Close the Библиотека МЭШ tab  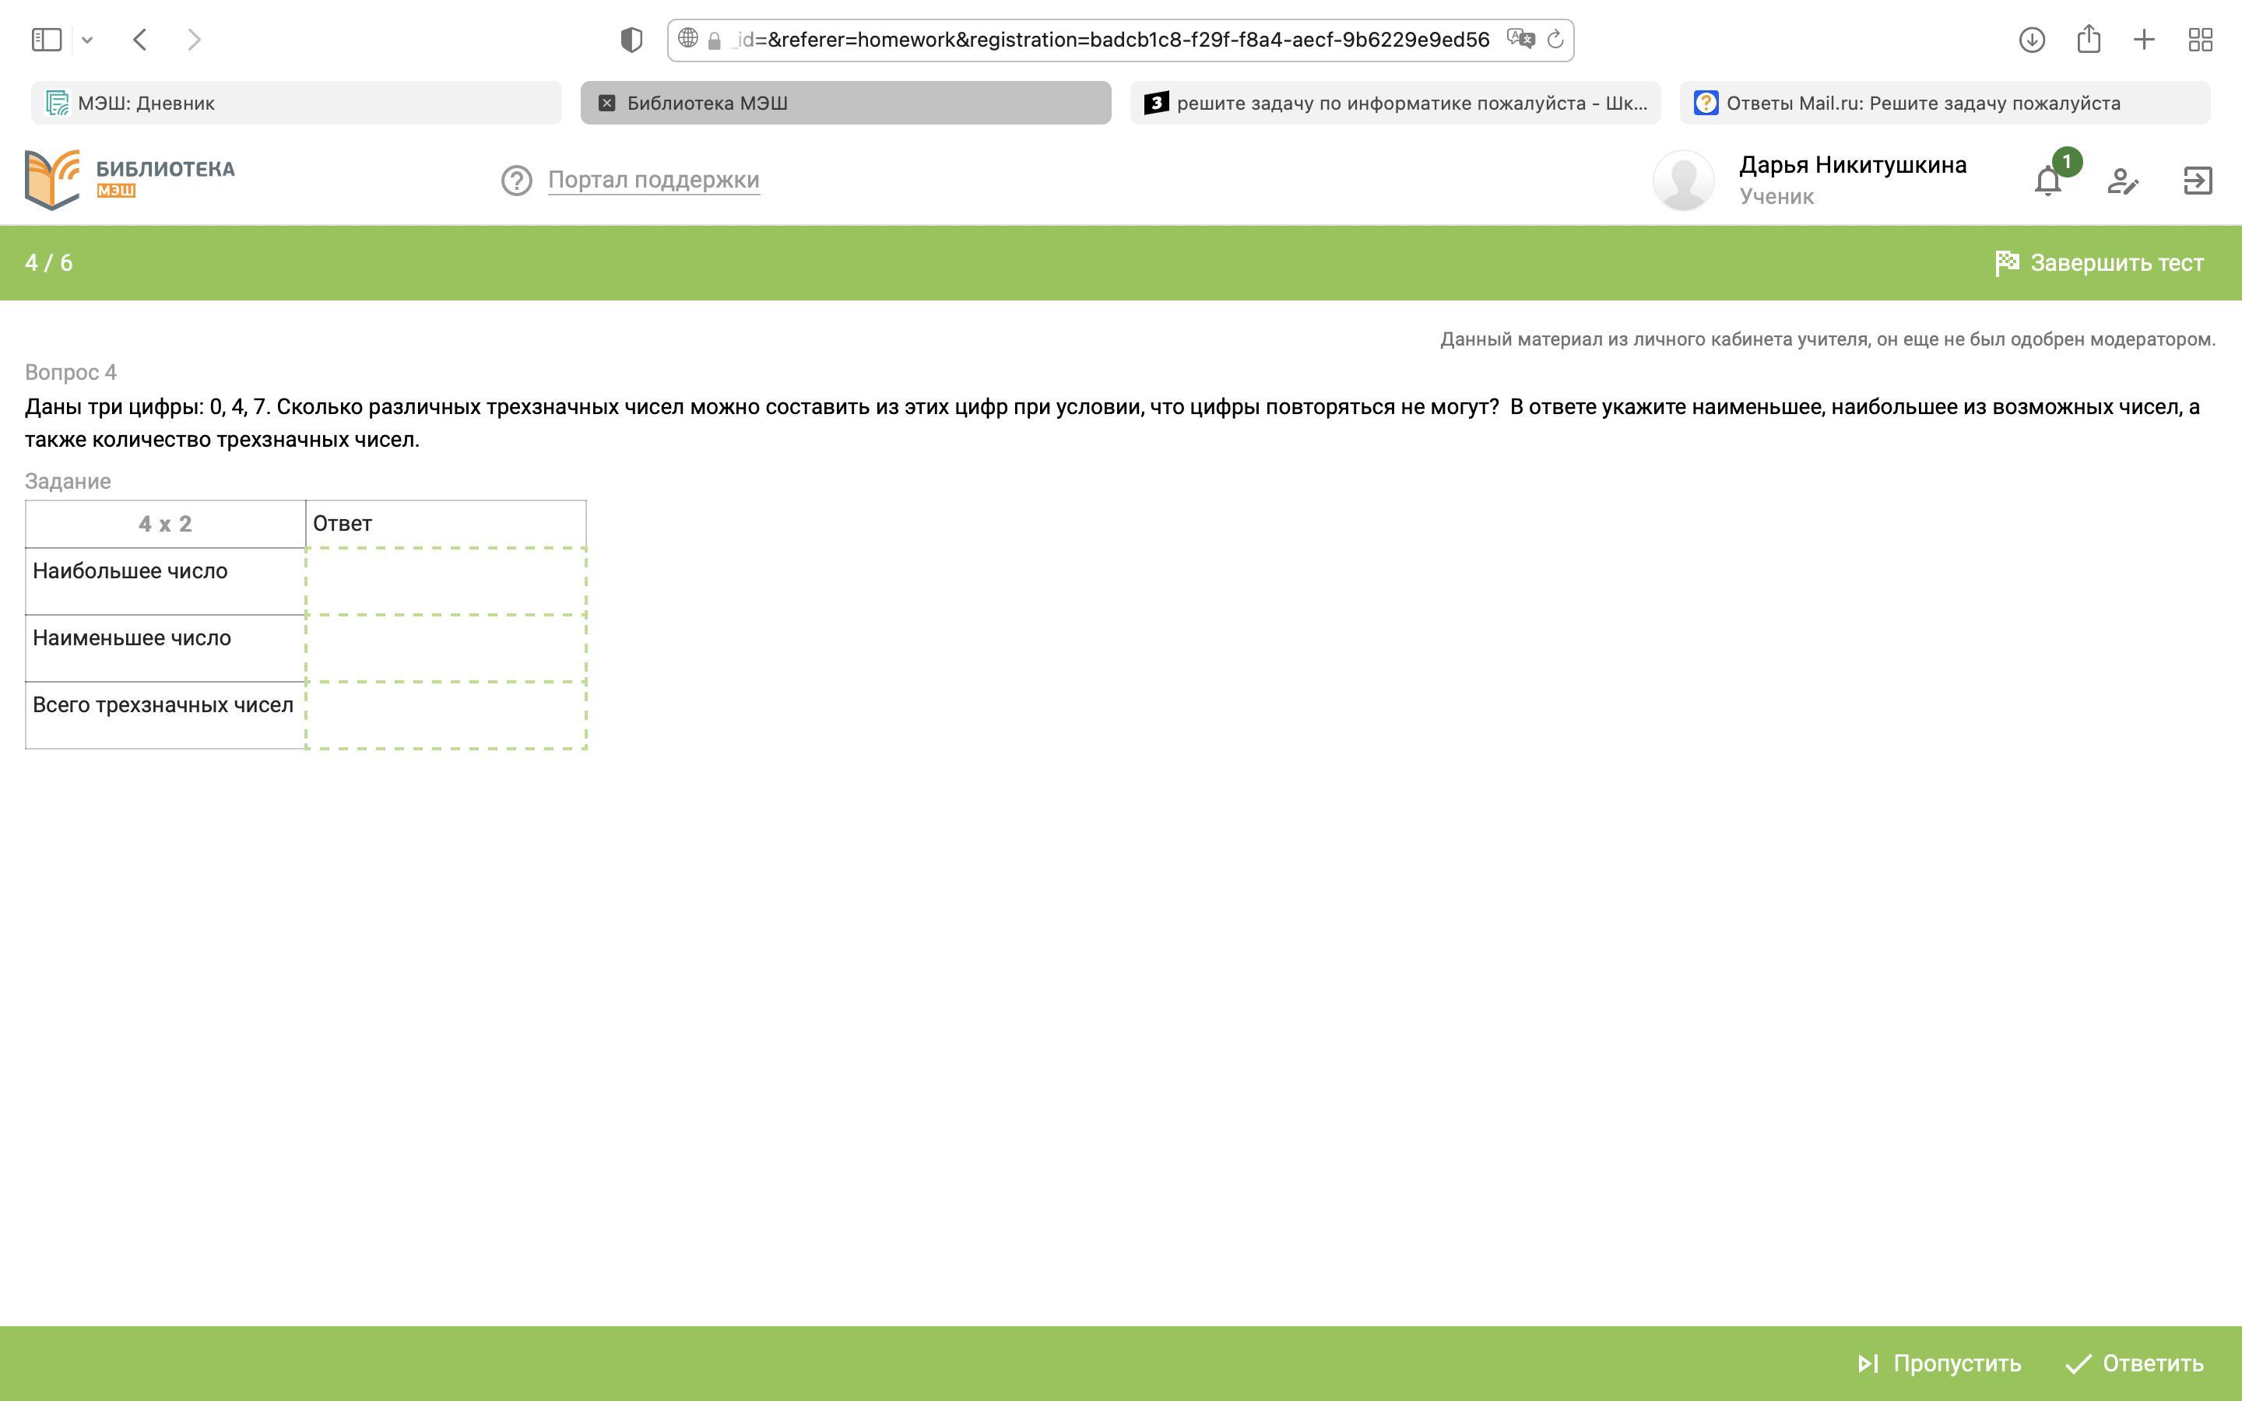tap(607, 103)
